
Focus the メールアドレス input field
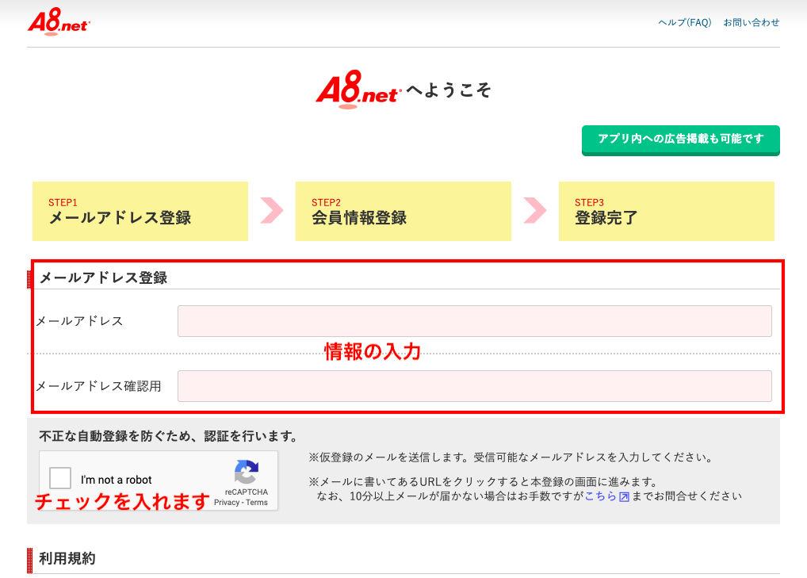[x=475, y=321]
